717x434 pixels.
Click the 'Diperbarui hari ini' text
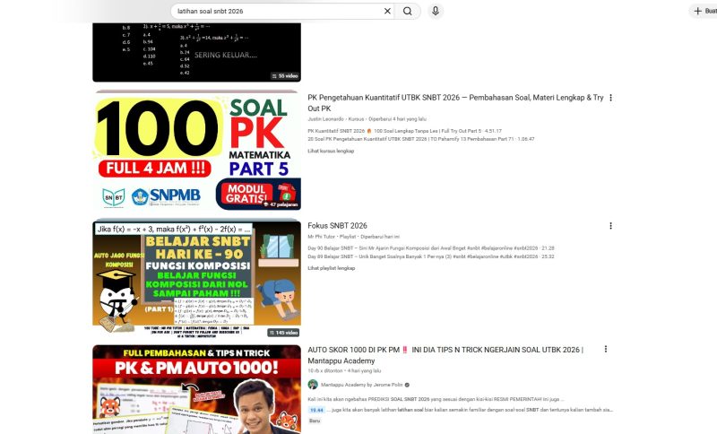click(380, 237)
